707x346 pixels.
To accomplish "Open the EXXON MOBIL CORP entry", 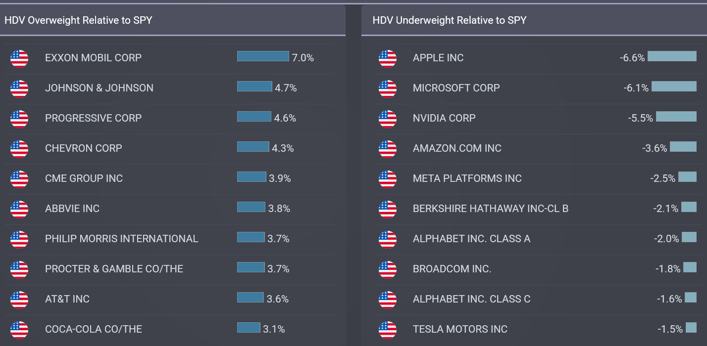I will point(93,58).
